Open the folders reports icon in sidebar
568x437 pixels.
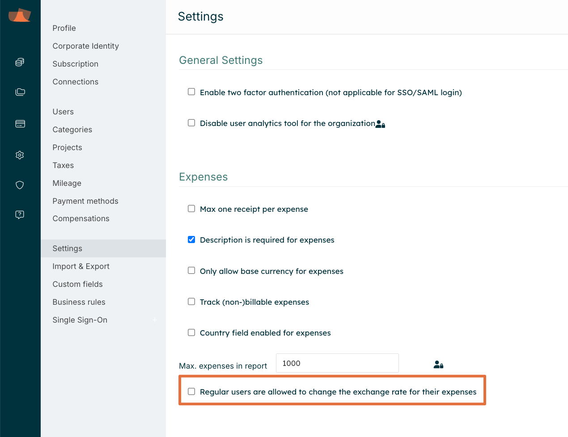click(x=20, y=92)
